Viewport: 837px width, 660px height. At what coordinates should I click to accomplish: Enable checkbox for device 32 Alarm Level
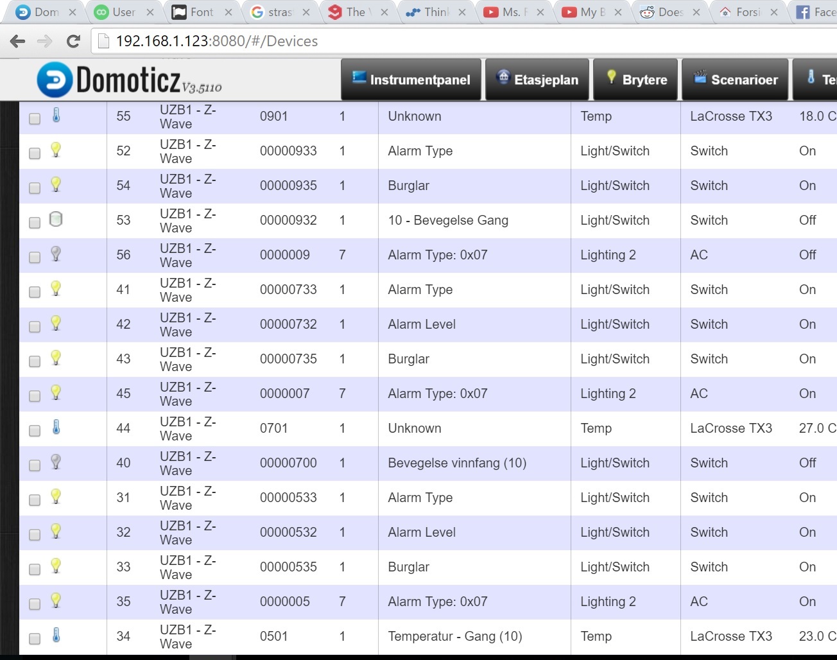[x=35, y=535]
